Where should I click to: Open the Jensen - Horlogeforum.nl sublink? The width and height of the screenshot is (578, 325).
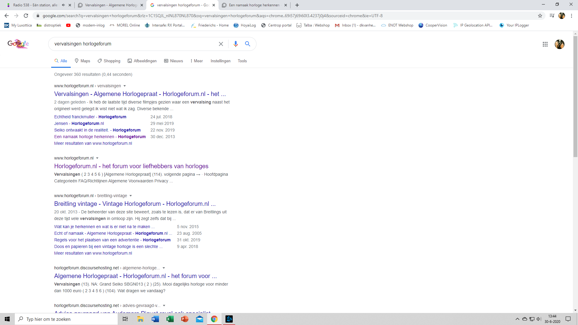[79, 123]
